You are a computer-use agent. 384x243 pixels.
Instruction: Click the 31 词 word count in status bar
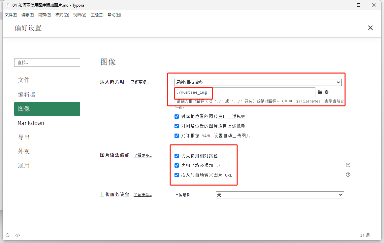tap(365, 235)
